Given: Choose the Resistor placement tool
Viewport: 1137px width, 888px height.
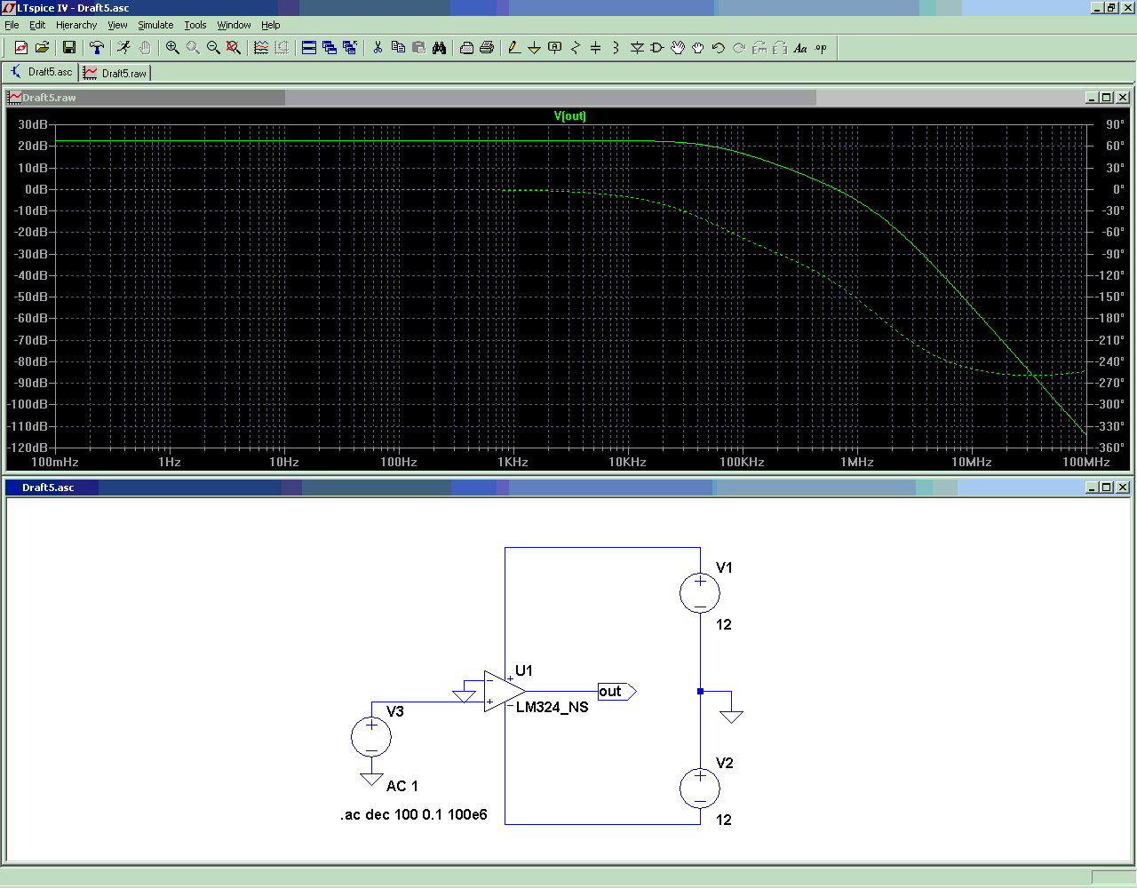Looking at the screenshot, I should pyautogui.click(x=576, y=48).
